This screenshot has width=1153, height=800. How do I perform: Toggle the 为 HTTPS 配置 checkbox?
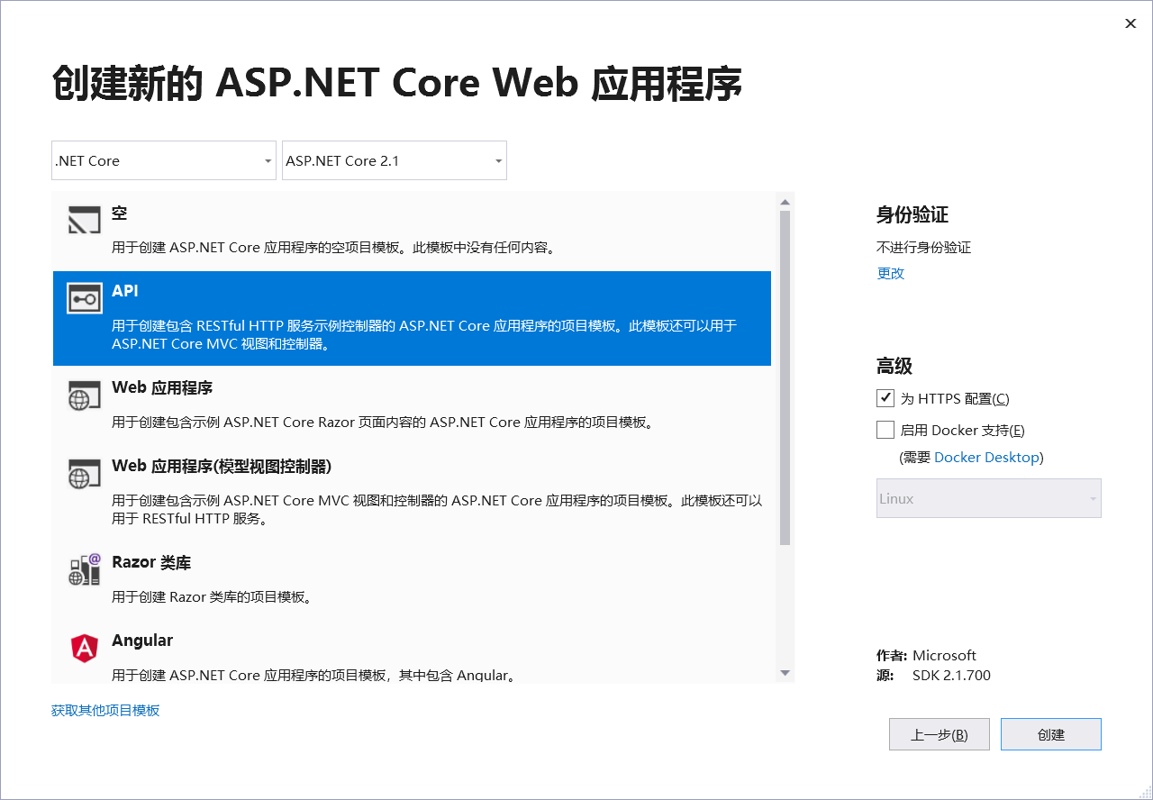[885, 398]
